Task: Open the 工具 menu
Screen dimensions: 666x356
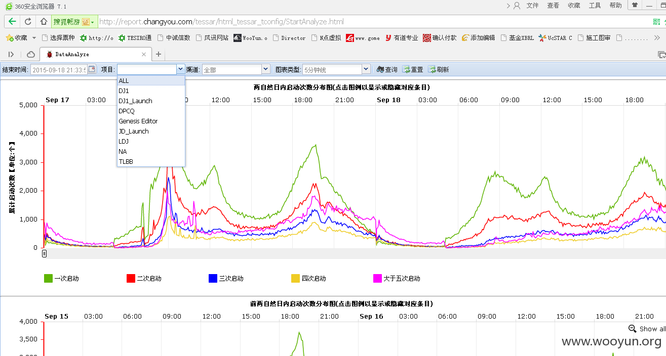Action: (x=595, y=6)
